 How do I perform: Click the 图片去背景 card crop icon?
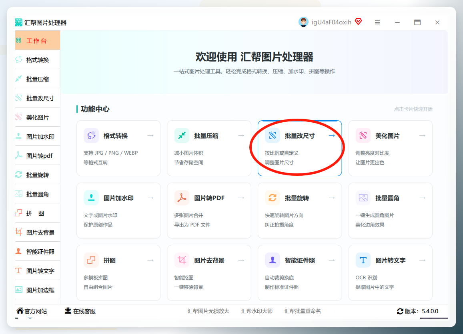pos(182,260)
